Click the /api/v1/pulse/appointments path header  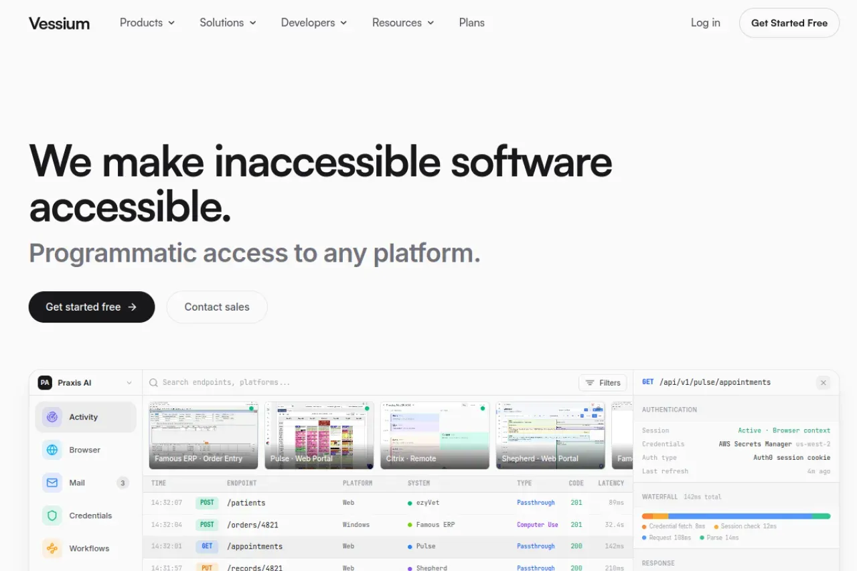(x=715, y=383)
